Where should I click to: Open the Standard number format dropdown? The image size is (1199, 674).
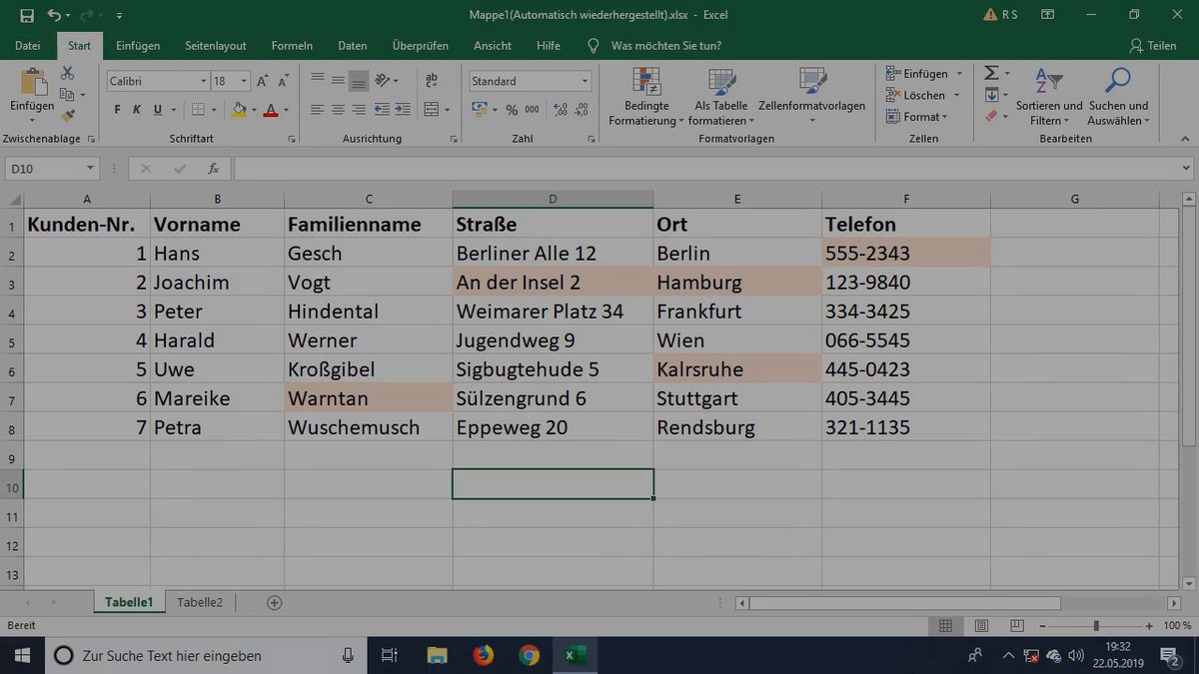tap(585, 81)
